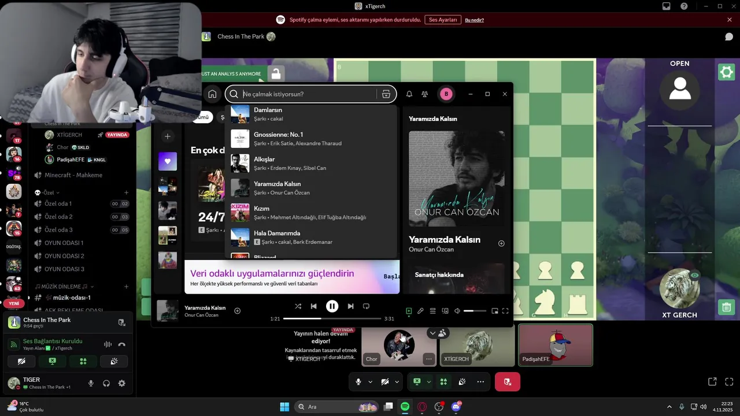Open 'Bu nedir?' link in banner
740x416 pixels.
(474, 20)
